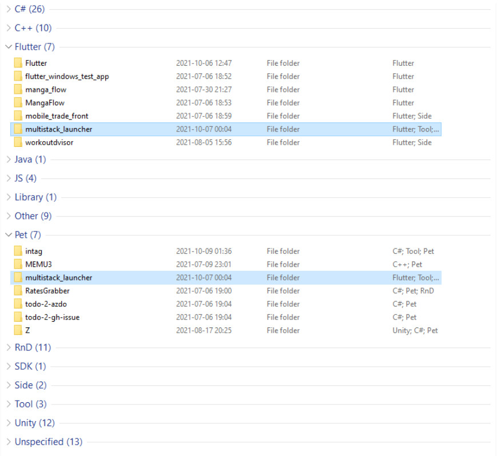Select the Flutter folder name

click(36, 63)
